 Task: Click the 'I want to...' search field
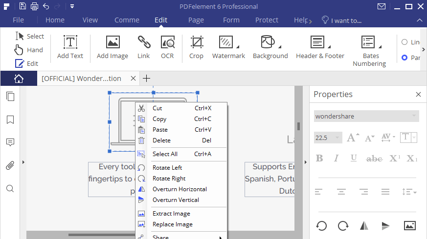point(342,20)
